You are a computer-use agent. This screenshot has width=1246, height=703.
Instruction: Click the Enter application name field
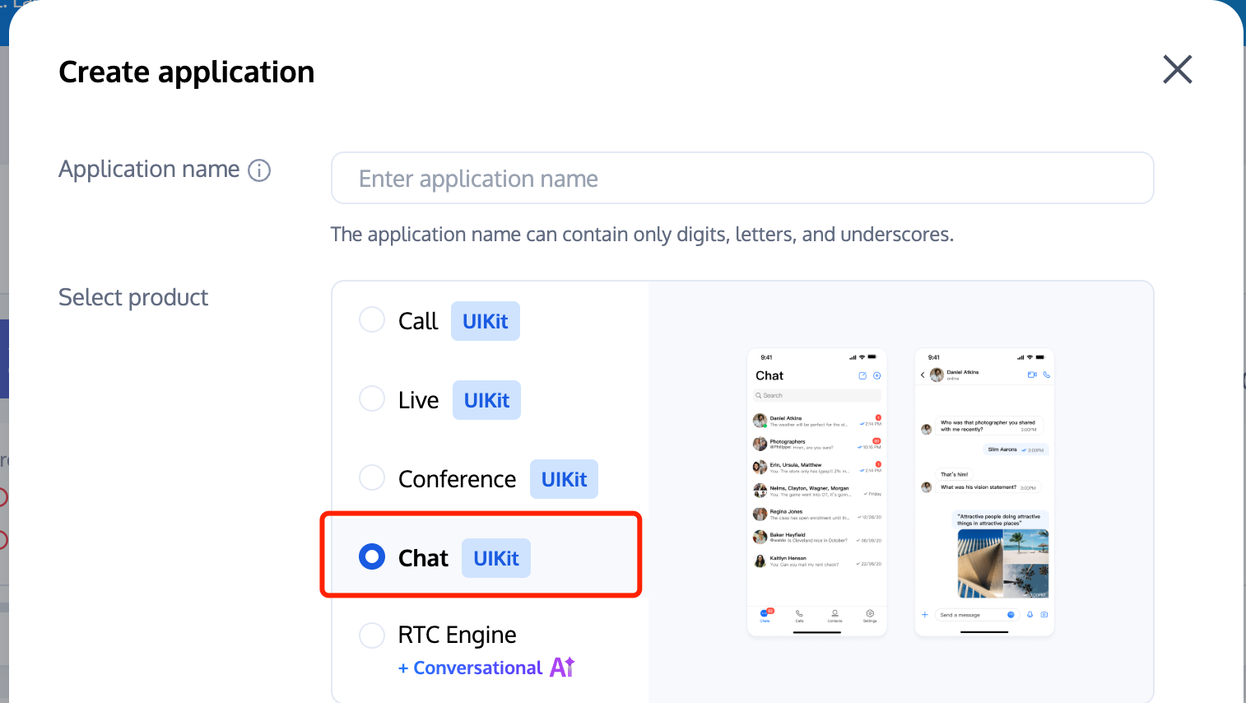click(742, 178)
